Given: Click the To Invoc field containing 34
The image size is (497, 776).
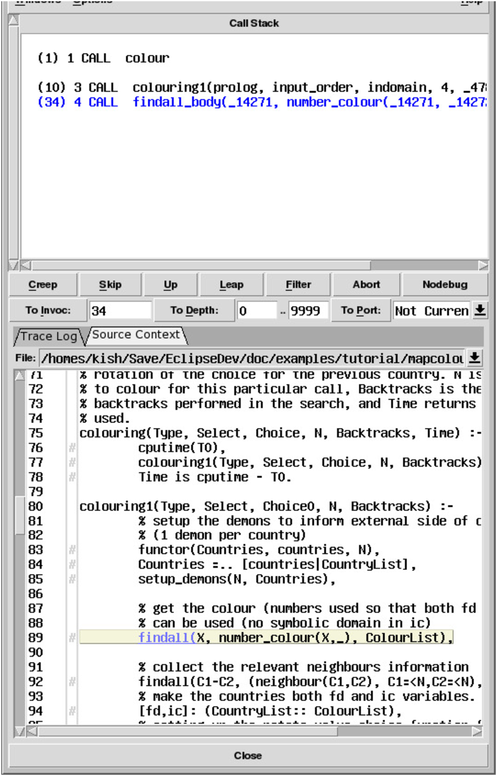Looking at the screenshot, I should (119, 311).
